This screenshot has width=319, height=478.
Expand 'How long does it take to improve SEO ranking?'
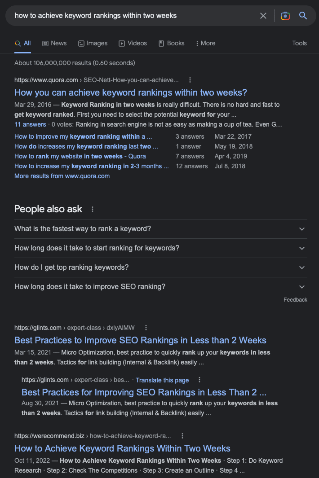(x=160, y=286)
